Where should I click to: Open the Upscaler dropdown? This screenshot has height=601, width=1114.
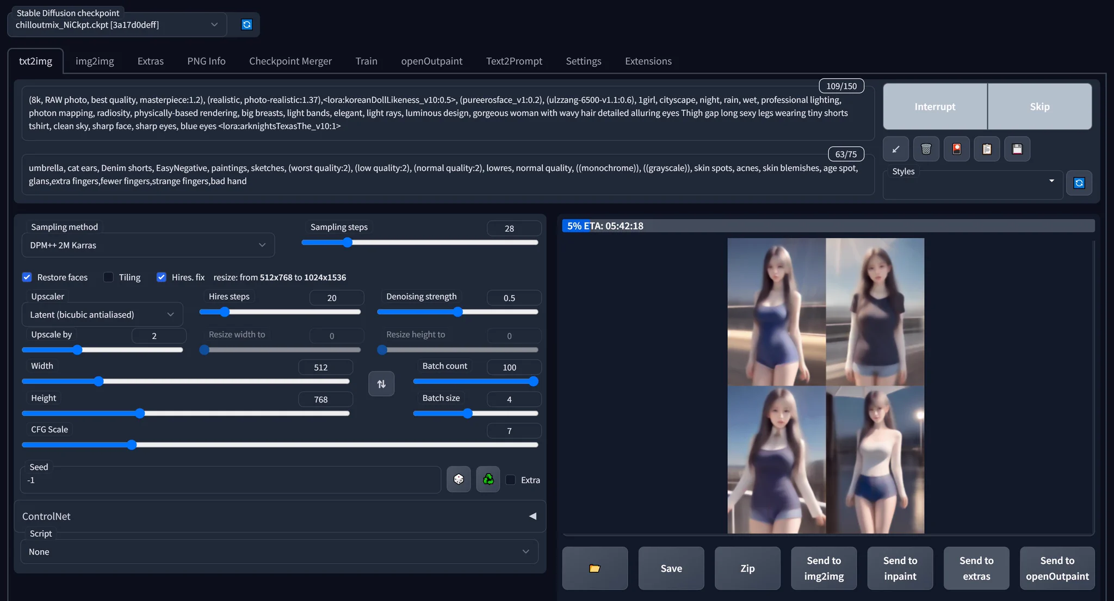tap(102, 314)
